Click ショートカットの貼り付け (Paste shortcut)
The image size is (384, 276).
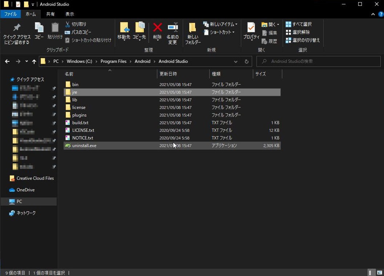coord(88,40)
